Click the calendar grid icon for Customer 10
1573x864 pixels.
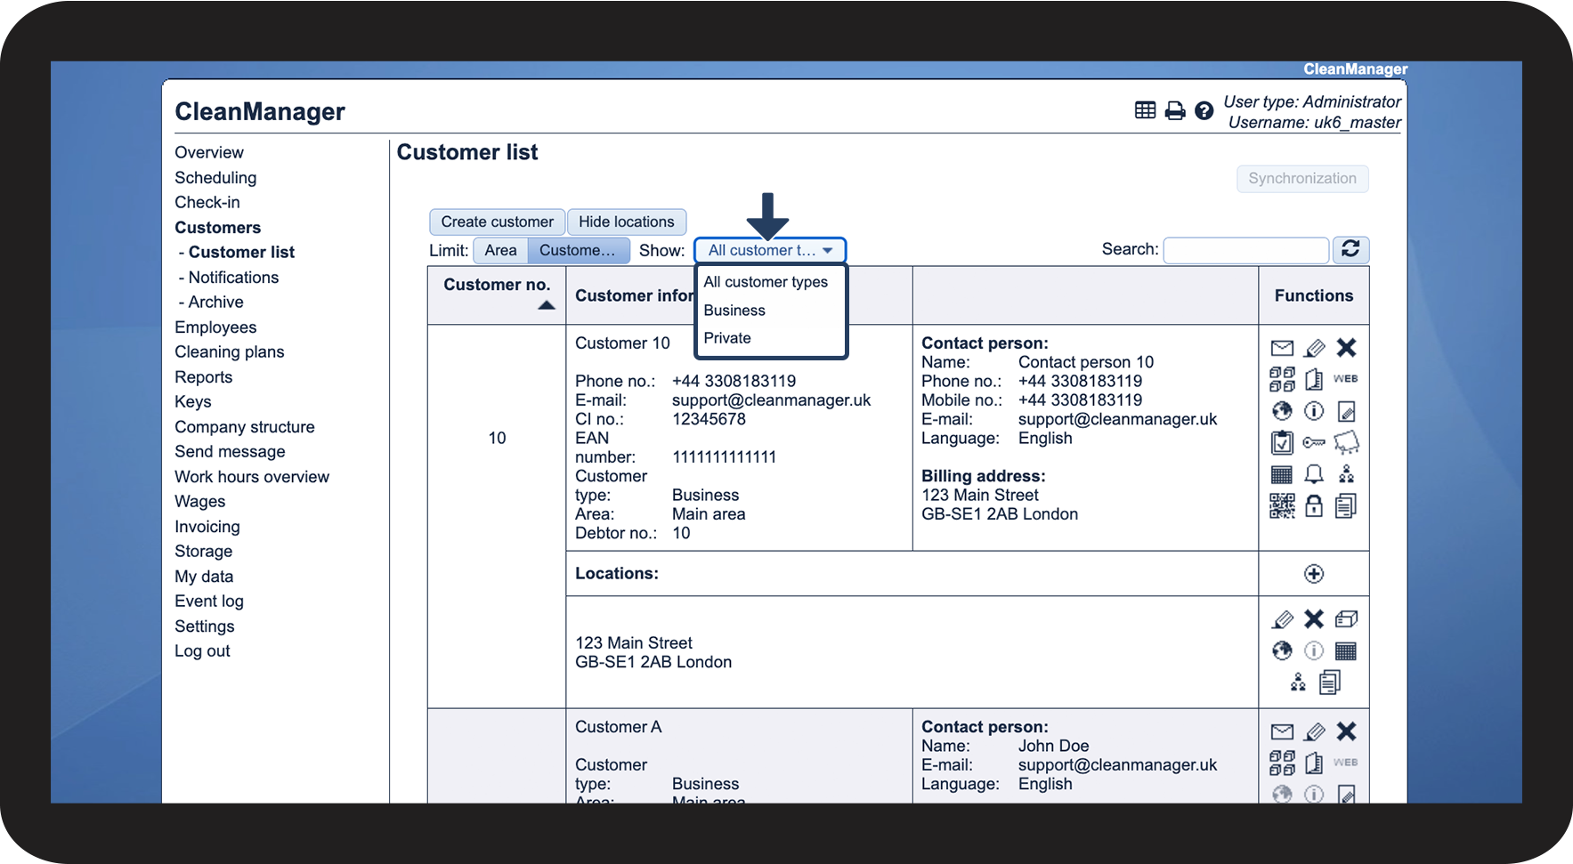click(1282, 474)
